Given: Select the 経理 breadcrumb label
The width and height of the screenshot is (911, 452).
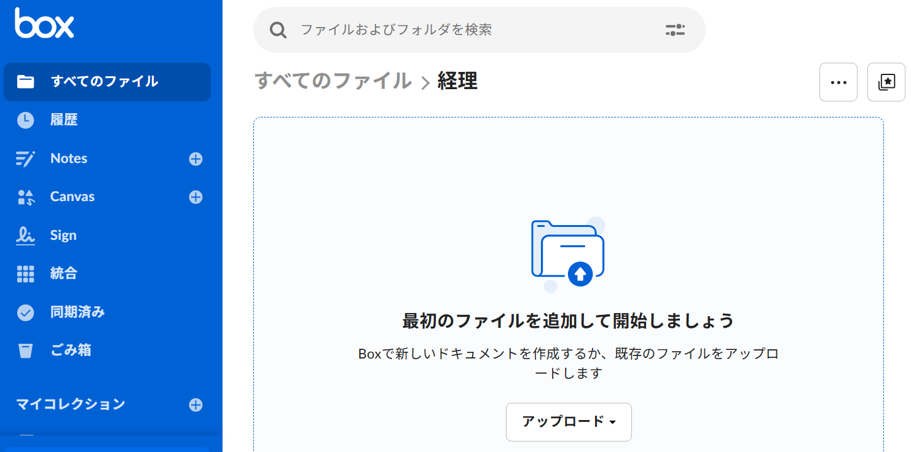Looking at the screenshot, I should (x=457, y=80).
